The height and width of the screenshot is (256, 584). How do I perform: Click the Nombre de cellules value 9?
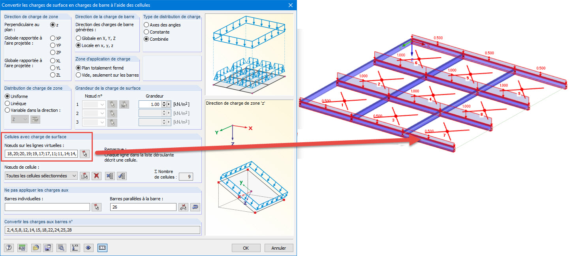tap(186, 176)
